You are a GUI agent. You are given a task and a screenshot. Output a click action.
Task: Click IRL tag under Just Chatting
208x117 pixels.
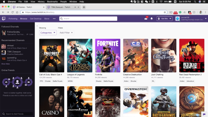[153, 81]
